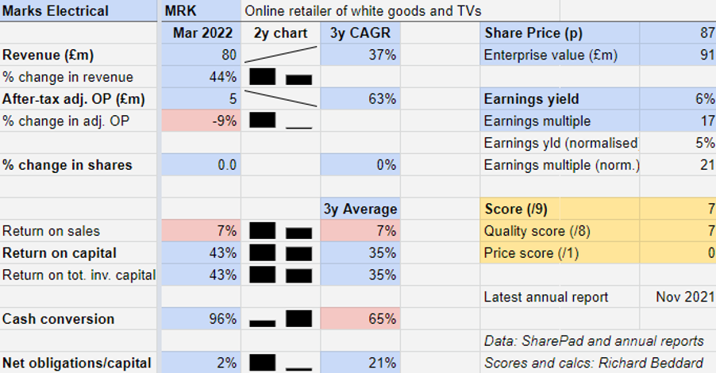Screen dimensions: 716x373
Task: Click the Revenue value 80
Action: click(201, 55)
